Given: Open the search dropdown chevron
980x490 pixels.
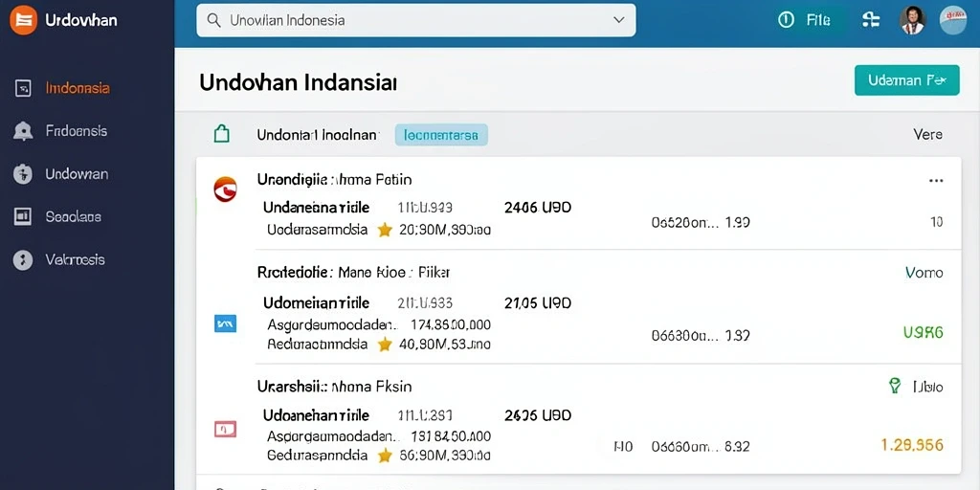Looking at the screenshot, I should 619,20.
